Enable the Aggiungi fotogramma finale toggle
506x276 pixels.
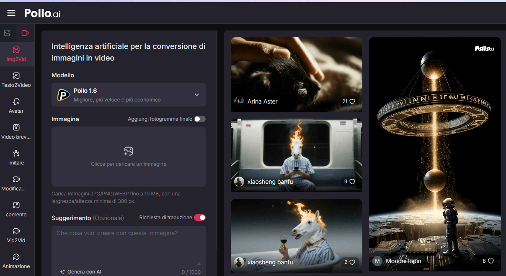click(200, 119)
